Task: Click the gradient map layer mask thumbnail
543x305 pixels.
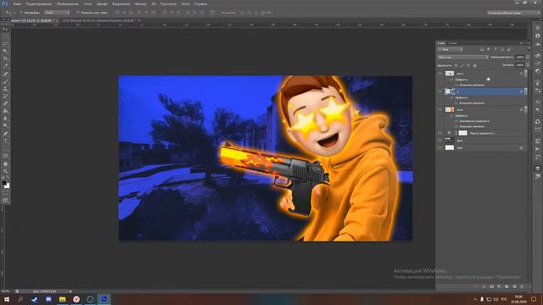Action: pyautogui.click(x=462, y=133)
